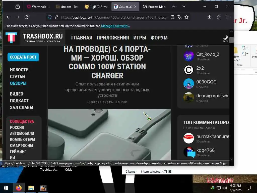This screenshot has height=193, width=257.
Task: Open the article's charger cover image
Action: pyautogui.click(x=109, y=135)
